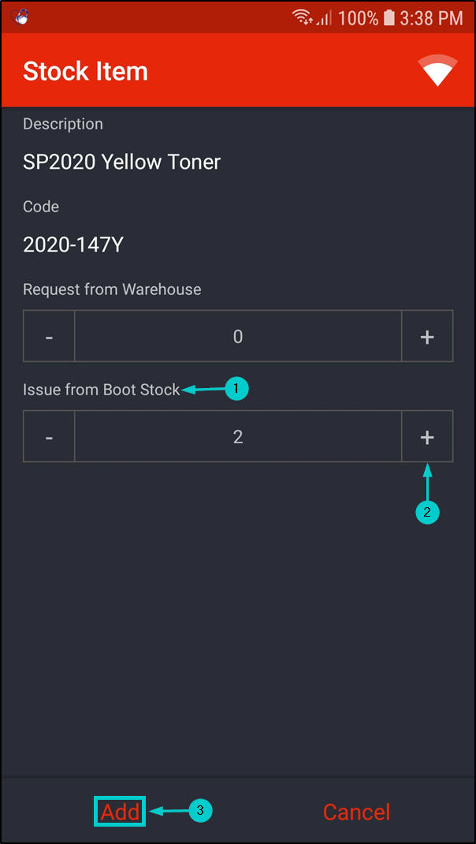
Task: Tap the Stock Item header title
Action: tap(85, 72)
